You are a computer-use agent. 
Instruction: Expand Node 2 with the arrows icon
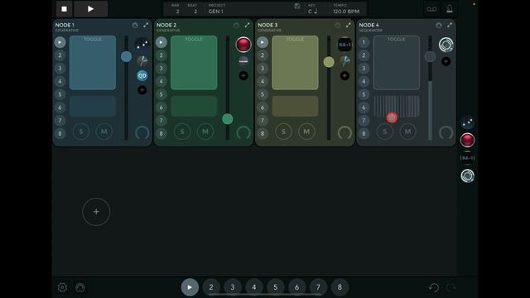(247, 25)
